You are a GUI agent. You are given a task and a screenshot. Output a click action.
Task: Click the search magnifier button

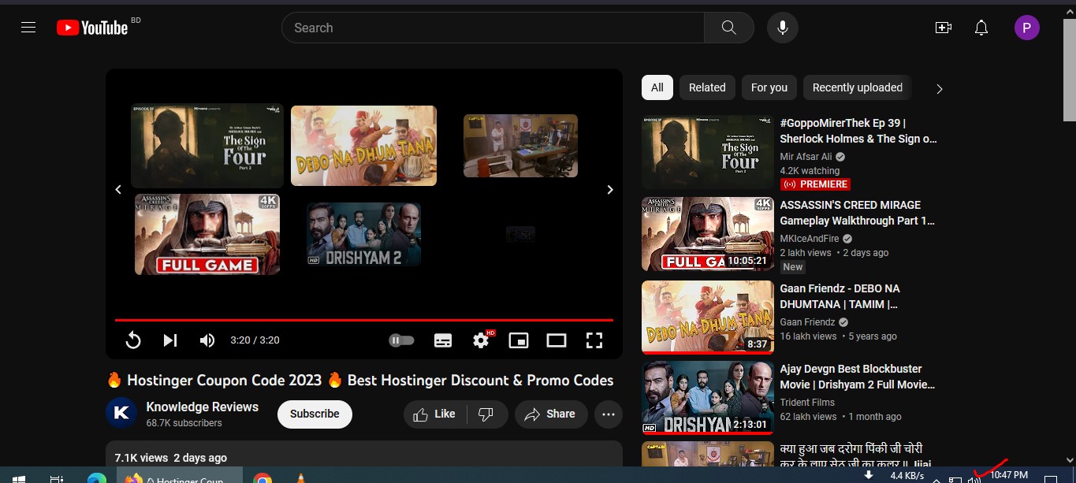729,28
